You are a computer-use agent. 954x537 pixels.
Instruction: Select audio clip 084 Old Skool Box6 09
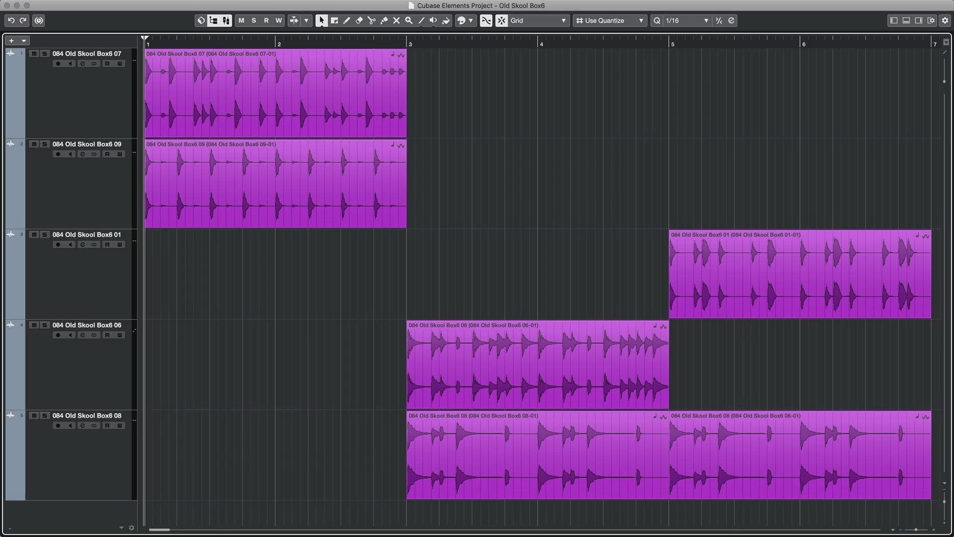pyautogui.click(x=276, y=183)
